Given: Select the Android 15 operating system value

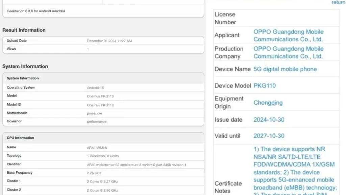Looking at the screenshot, I should (x=95, y=88).
